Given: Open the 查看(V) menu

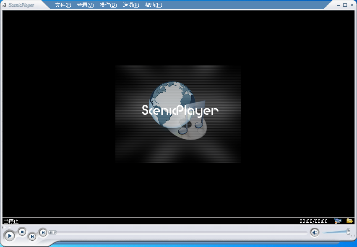Looking at the screenshot, I should coord(86,5).
